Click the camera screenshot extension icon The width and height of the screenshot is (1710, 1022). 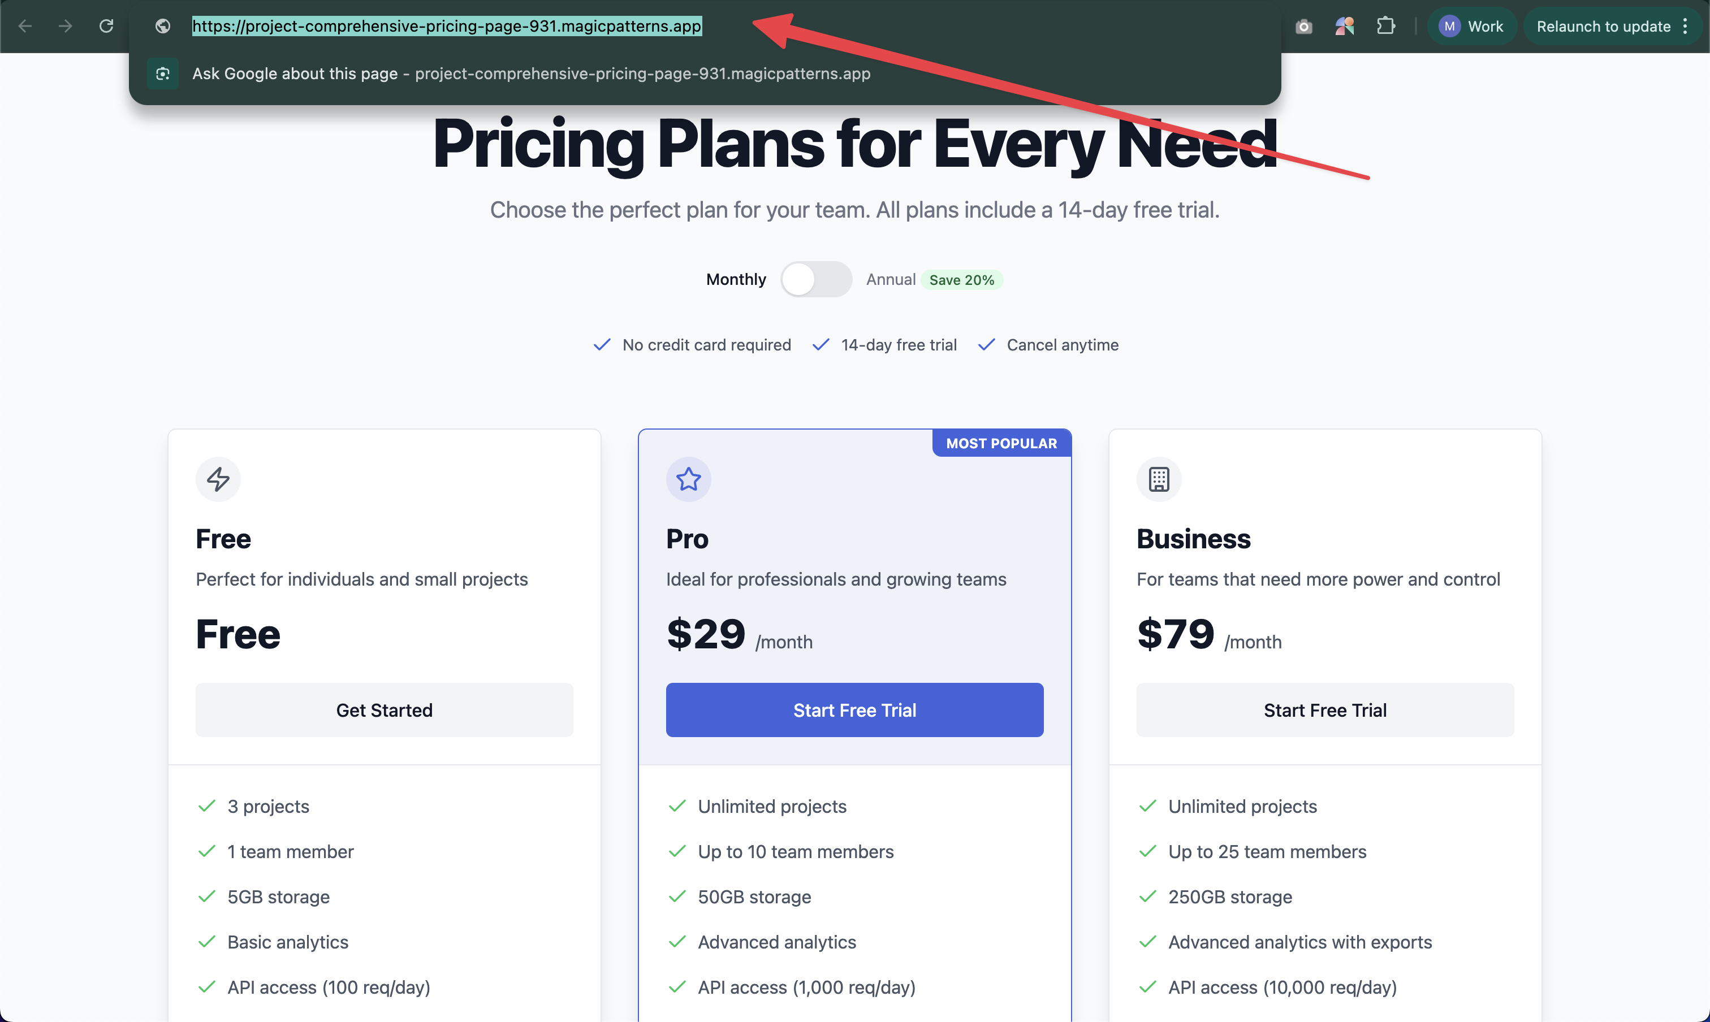(1303, 27)
